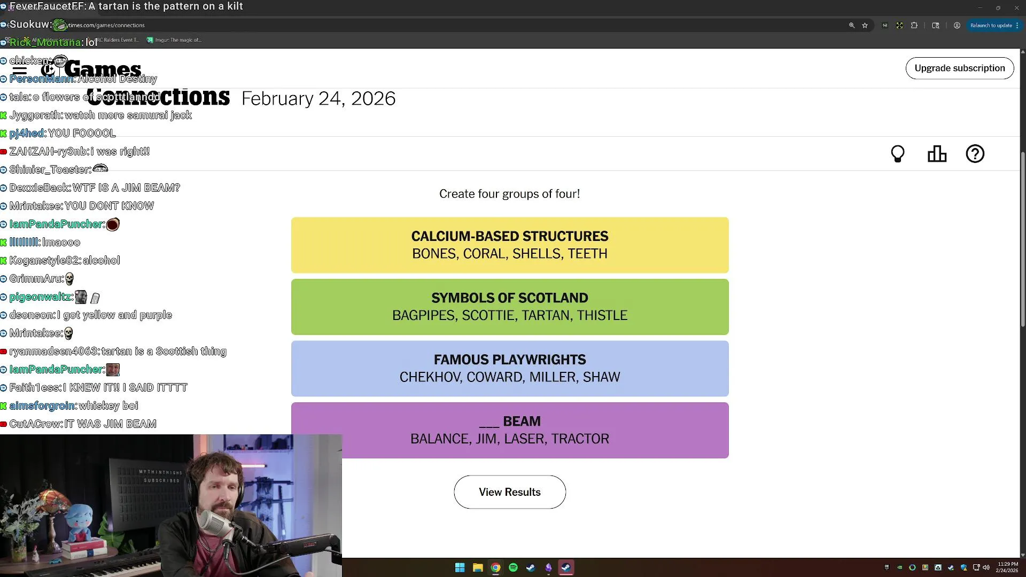Click Relaunch to update button

(x=991, y=25)
